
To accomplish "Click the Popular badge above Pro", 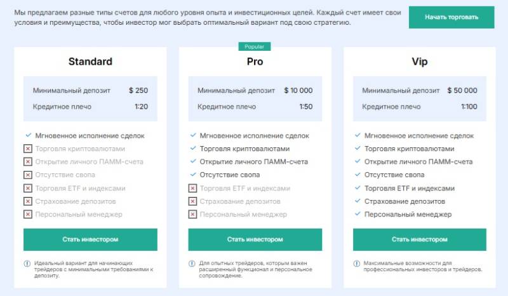I will click(255, 46).
